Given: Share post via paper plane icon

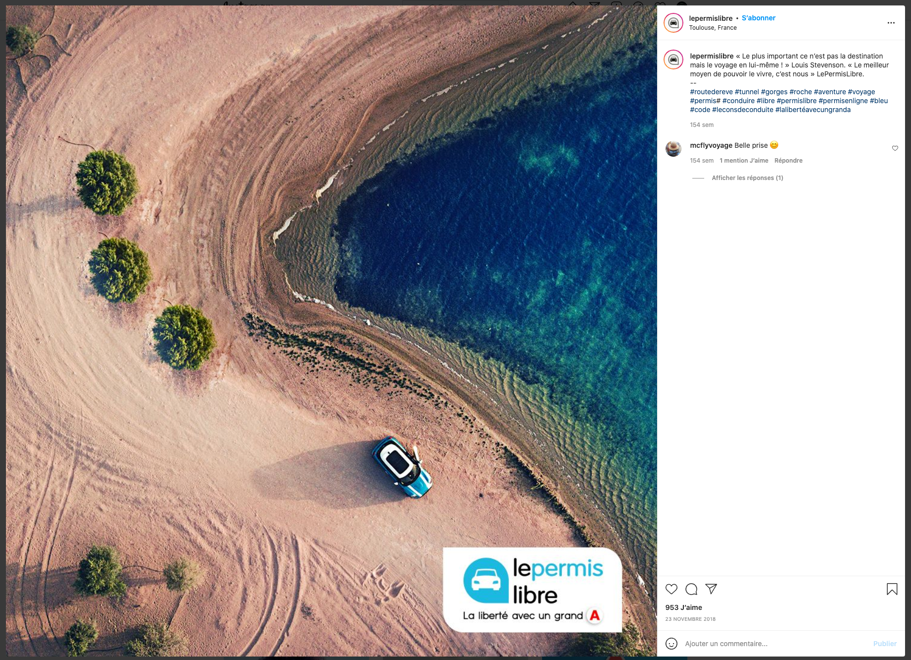Looking at the screenshot, I should point(711,589).
